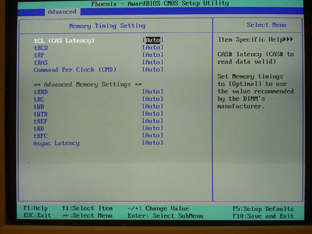
Task: Select the Async Latency Auto value
Action: 153,143
